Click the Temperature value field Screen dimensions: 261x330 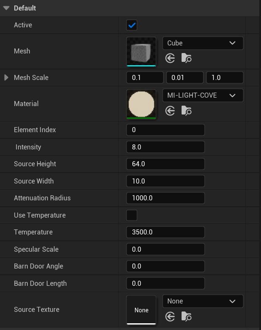point(166,232)
